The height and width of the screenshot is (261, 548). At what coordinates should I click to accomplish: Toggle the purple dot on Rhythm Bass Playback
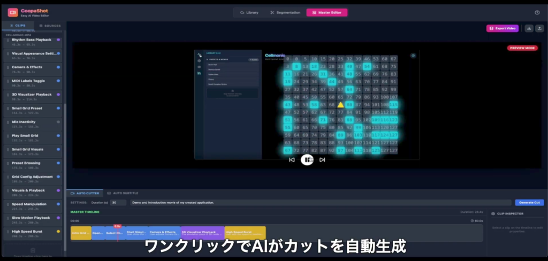(x=58, y=40)
